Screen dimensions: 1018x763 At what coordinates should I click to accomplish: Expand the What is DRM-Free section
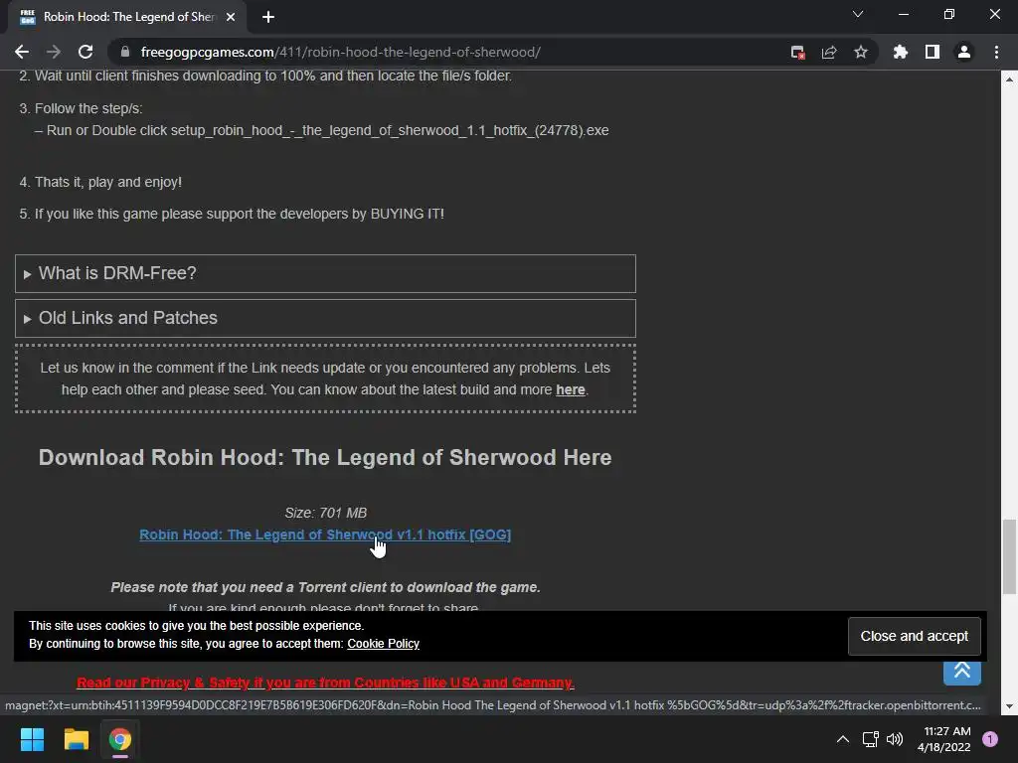(x=325, y=273)
